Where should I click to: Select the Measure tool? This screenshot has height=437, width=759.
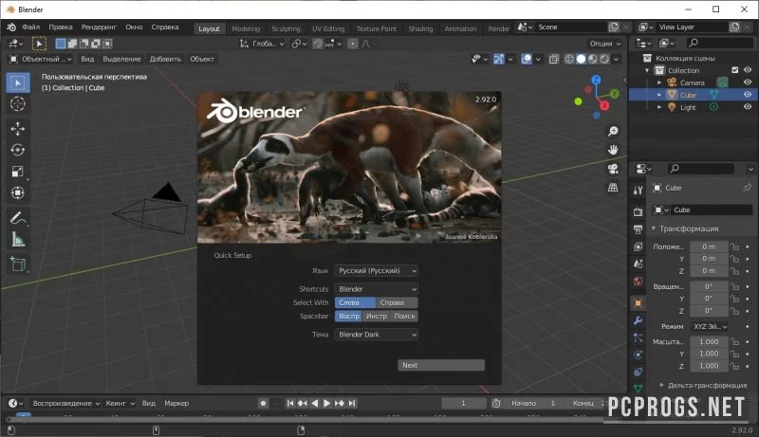point(18,239)
